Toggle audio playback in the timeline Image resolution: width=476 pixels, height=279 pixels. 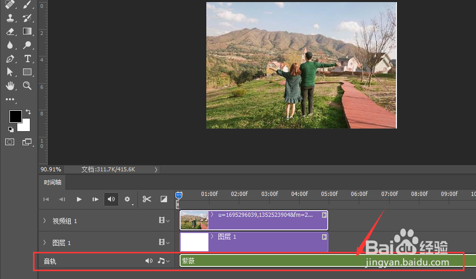pos(111,200)
